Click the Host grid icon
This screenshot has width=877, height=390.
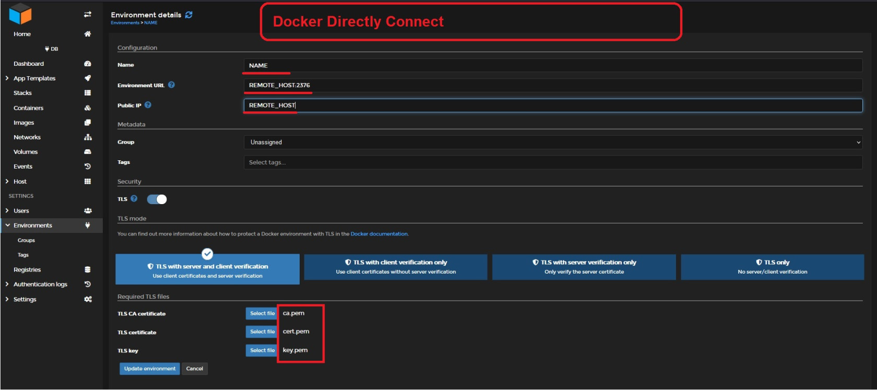[x=88, y=181]
